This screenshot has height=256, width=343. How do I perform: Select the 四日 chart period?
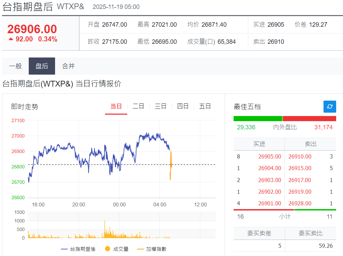183,106
